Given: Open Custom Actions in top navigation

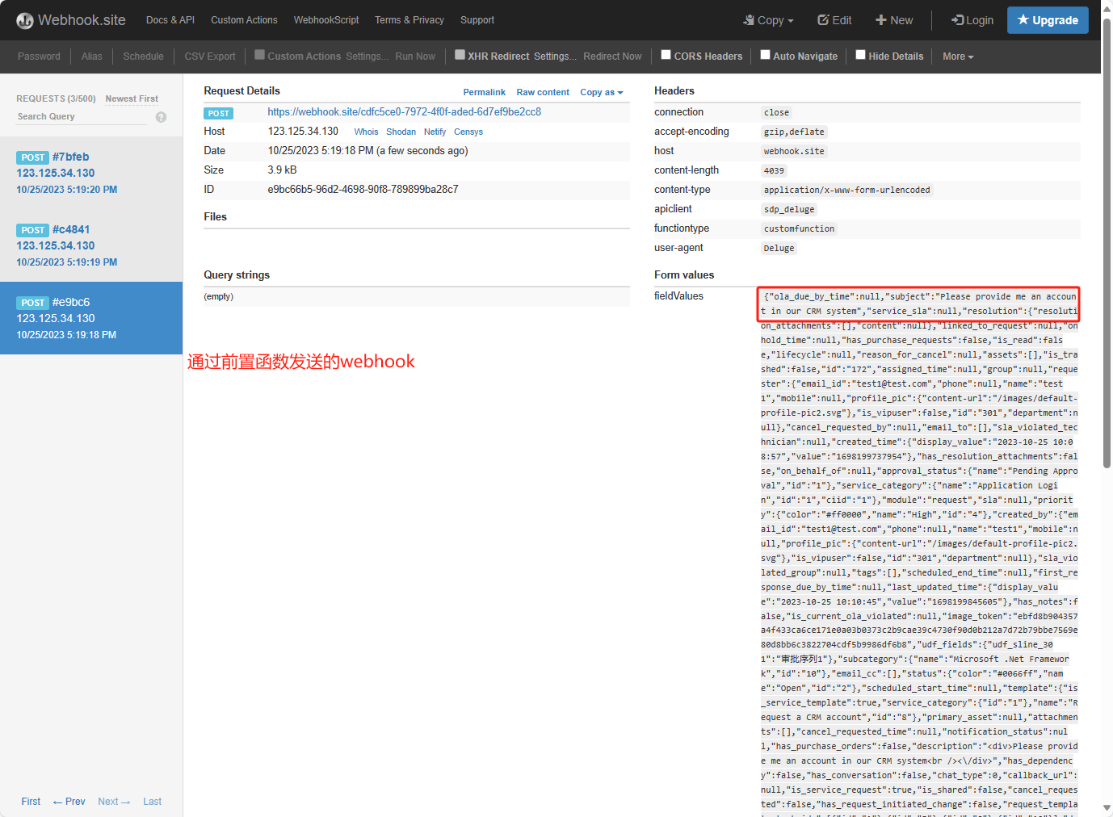Looking at the screenshot, I should [x=244, y=20].
